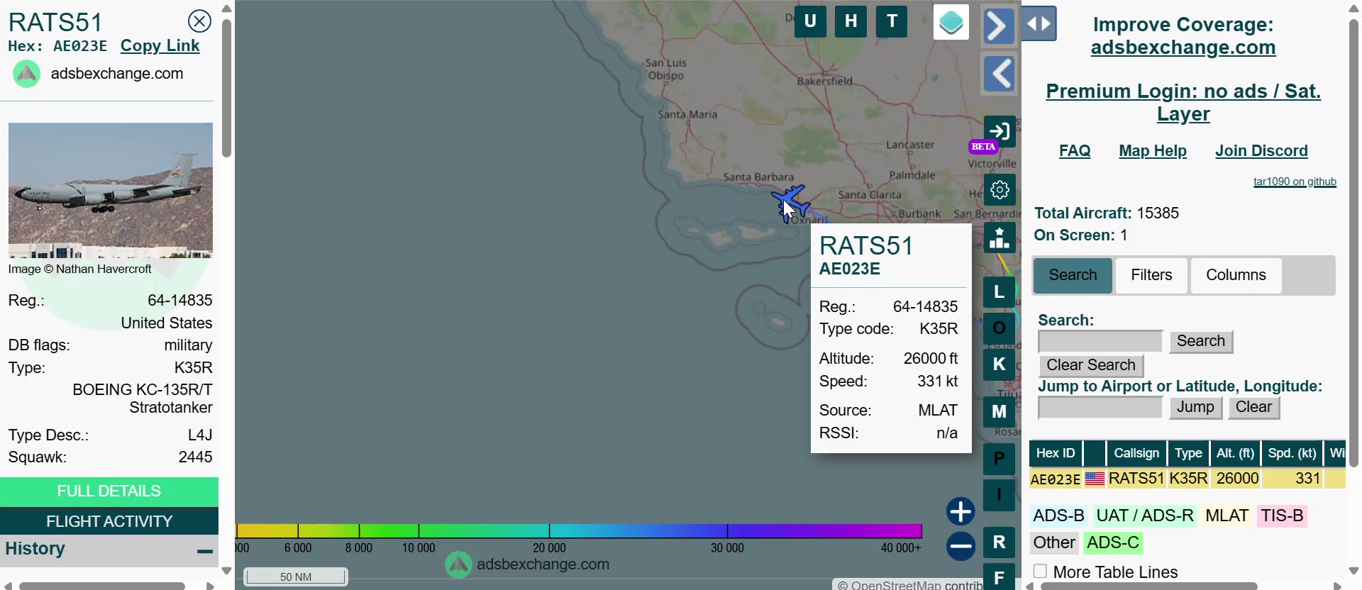Viewport: 1362px width, 590px height.
Task: Open the KC-135 aircraft photo thumbnail
Action: pyautogui.click(x=110, y=190)
